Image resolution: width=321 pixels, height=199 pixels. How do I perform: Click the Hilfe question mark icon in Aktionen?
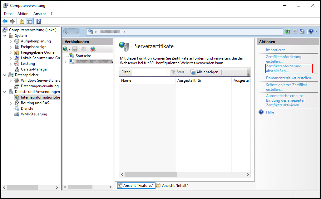pos(261,112)
